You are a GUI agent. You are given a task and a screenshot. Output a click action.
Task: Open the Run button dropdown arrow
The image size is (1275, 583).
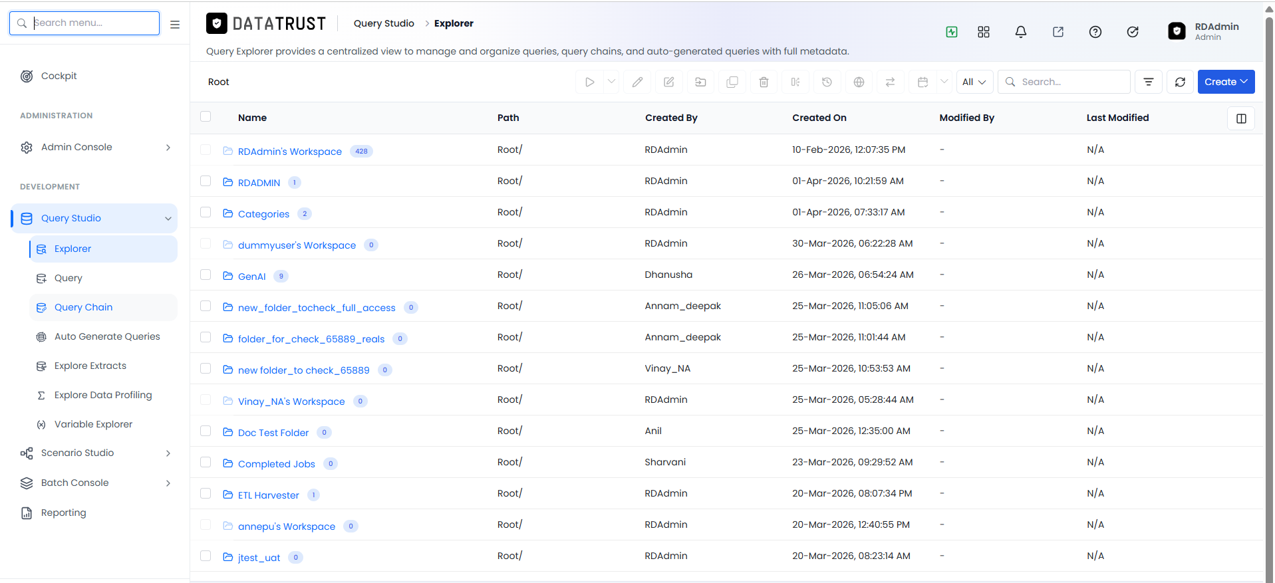pyautogui.click(x=611, y=82)
